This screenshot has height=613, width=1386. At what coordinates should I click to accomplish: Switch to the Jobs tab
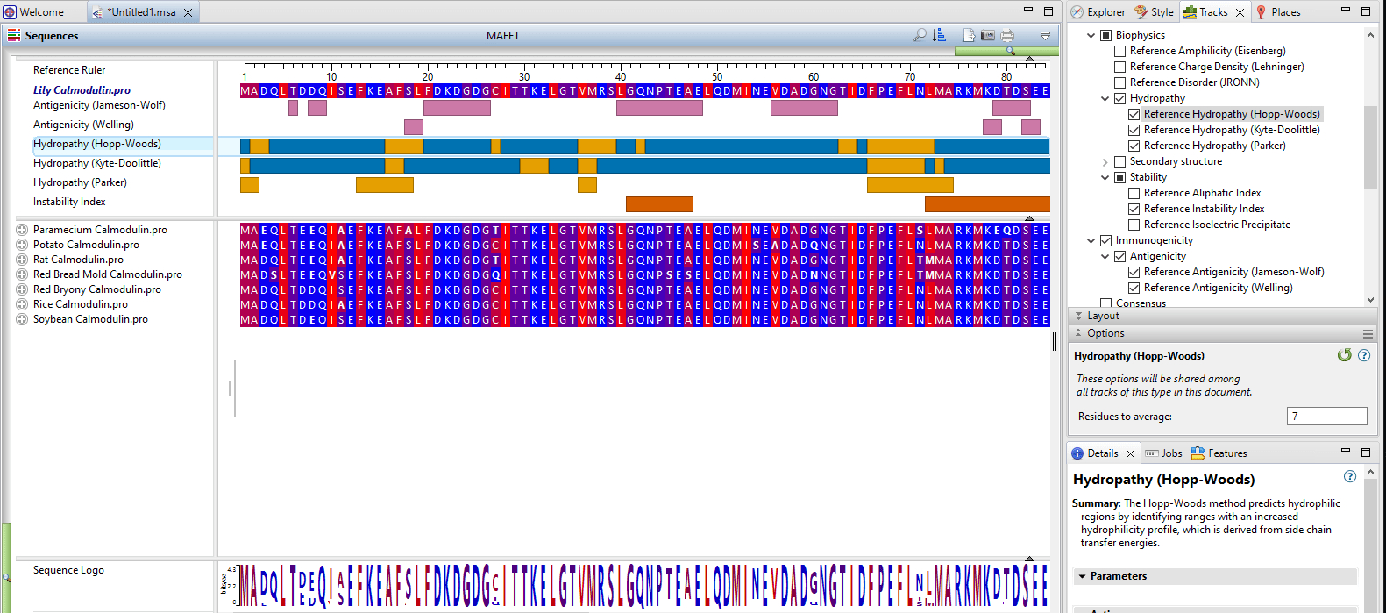click(1163, 453)
